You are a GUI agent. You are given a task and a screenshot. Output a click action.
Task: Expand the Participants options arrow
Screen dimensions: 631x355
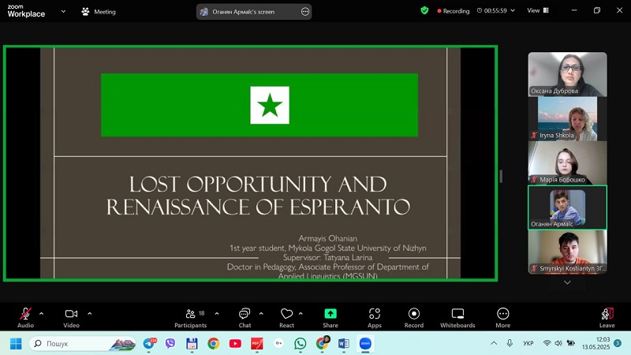(217, 313)
